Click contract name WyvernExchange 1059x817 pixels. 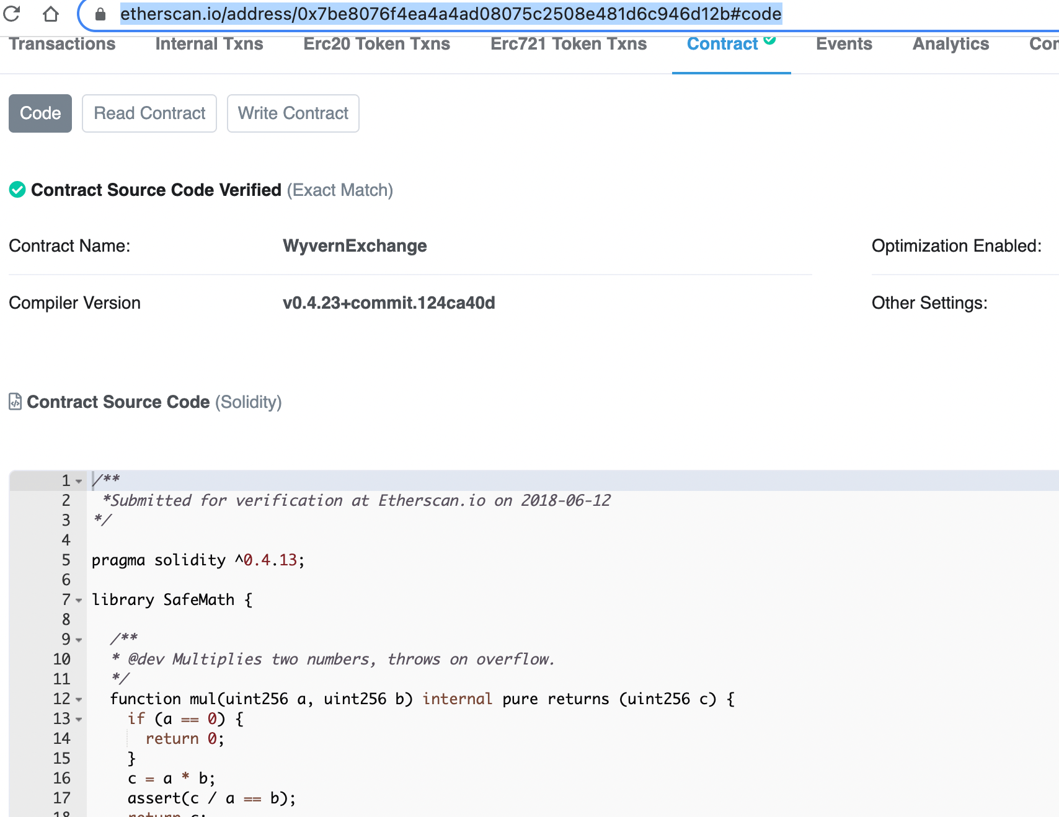tap(355, 246)
